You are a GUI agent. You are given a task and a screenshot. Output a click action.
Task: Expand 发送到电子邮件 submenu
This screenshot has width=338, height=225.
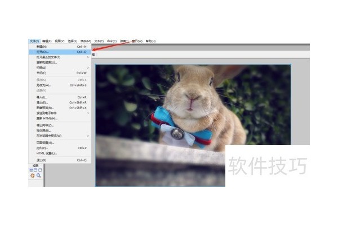(x=60, y=113)
